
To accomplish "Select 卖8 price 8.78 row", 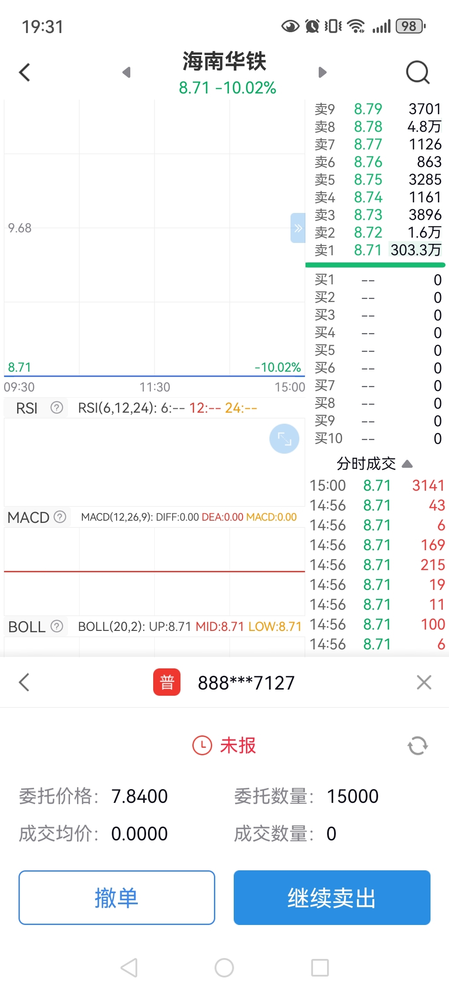I will point(377,127).
